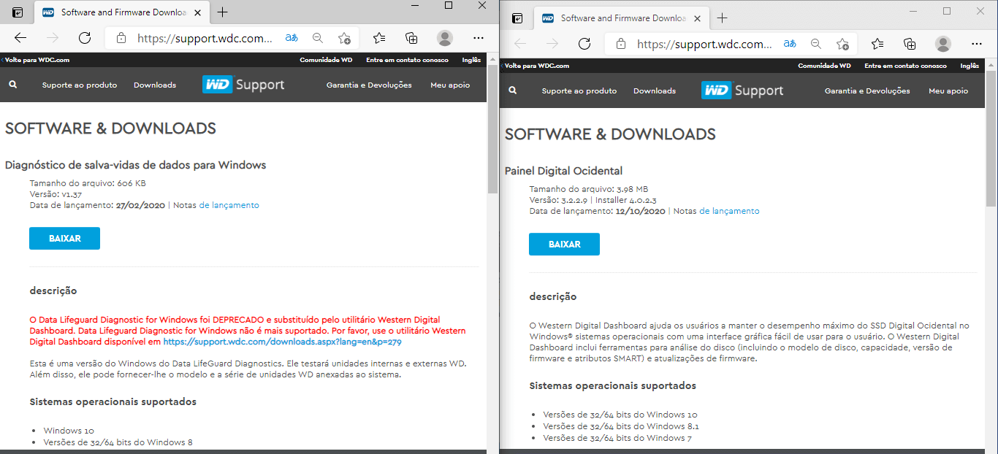Open Collections in left browser window
998x454 pixels.
(411, 38)
